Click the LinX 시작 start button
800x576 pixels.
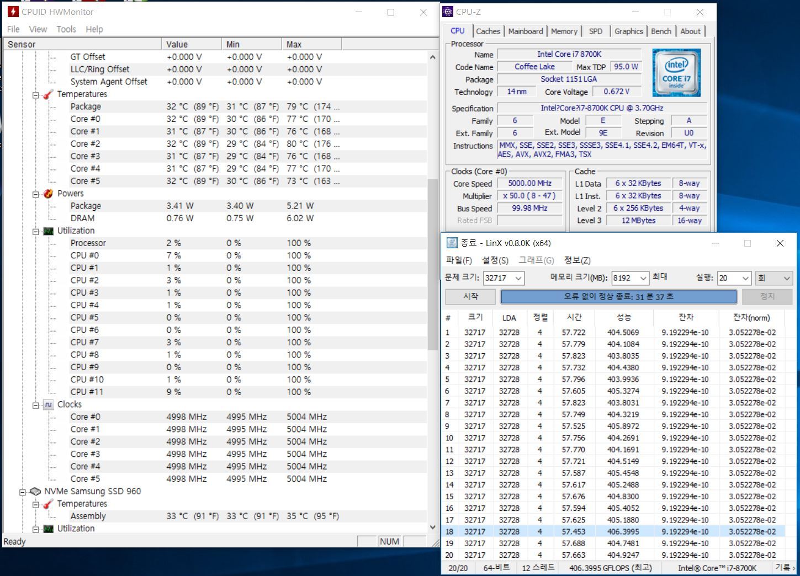[x=470, y=297]
